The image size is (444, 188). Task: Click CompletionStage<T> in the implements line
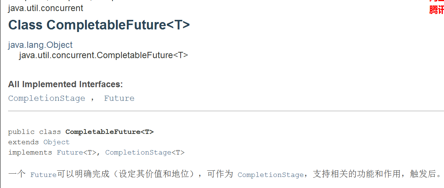pyautogui.click(x=145, y=152)
